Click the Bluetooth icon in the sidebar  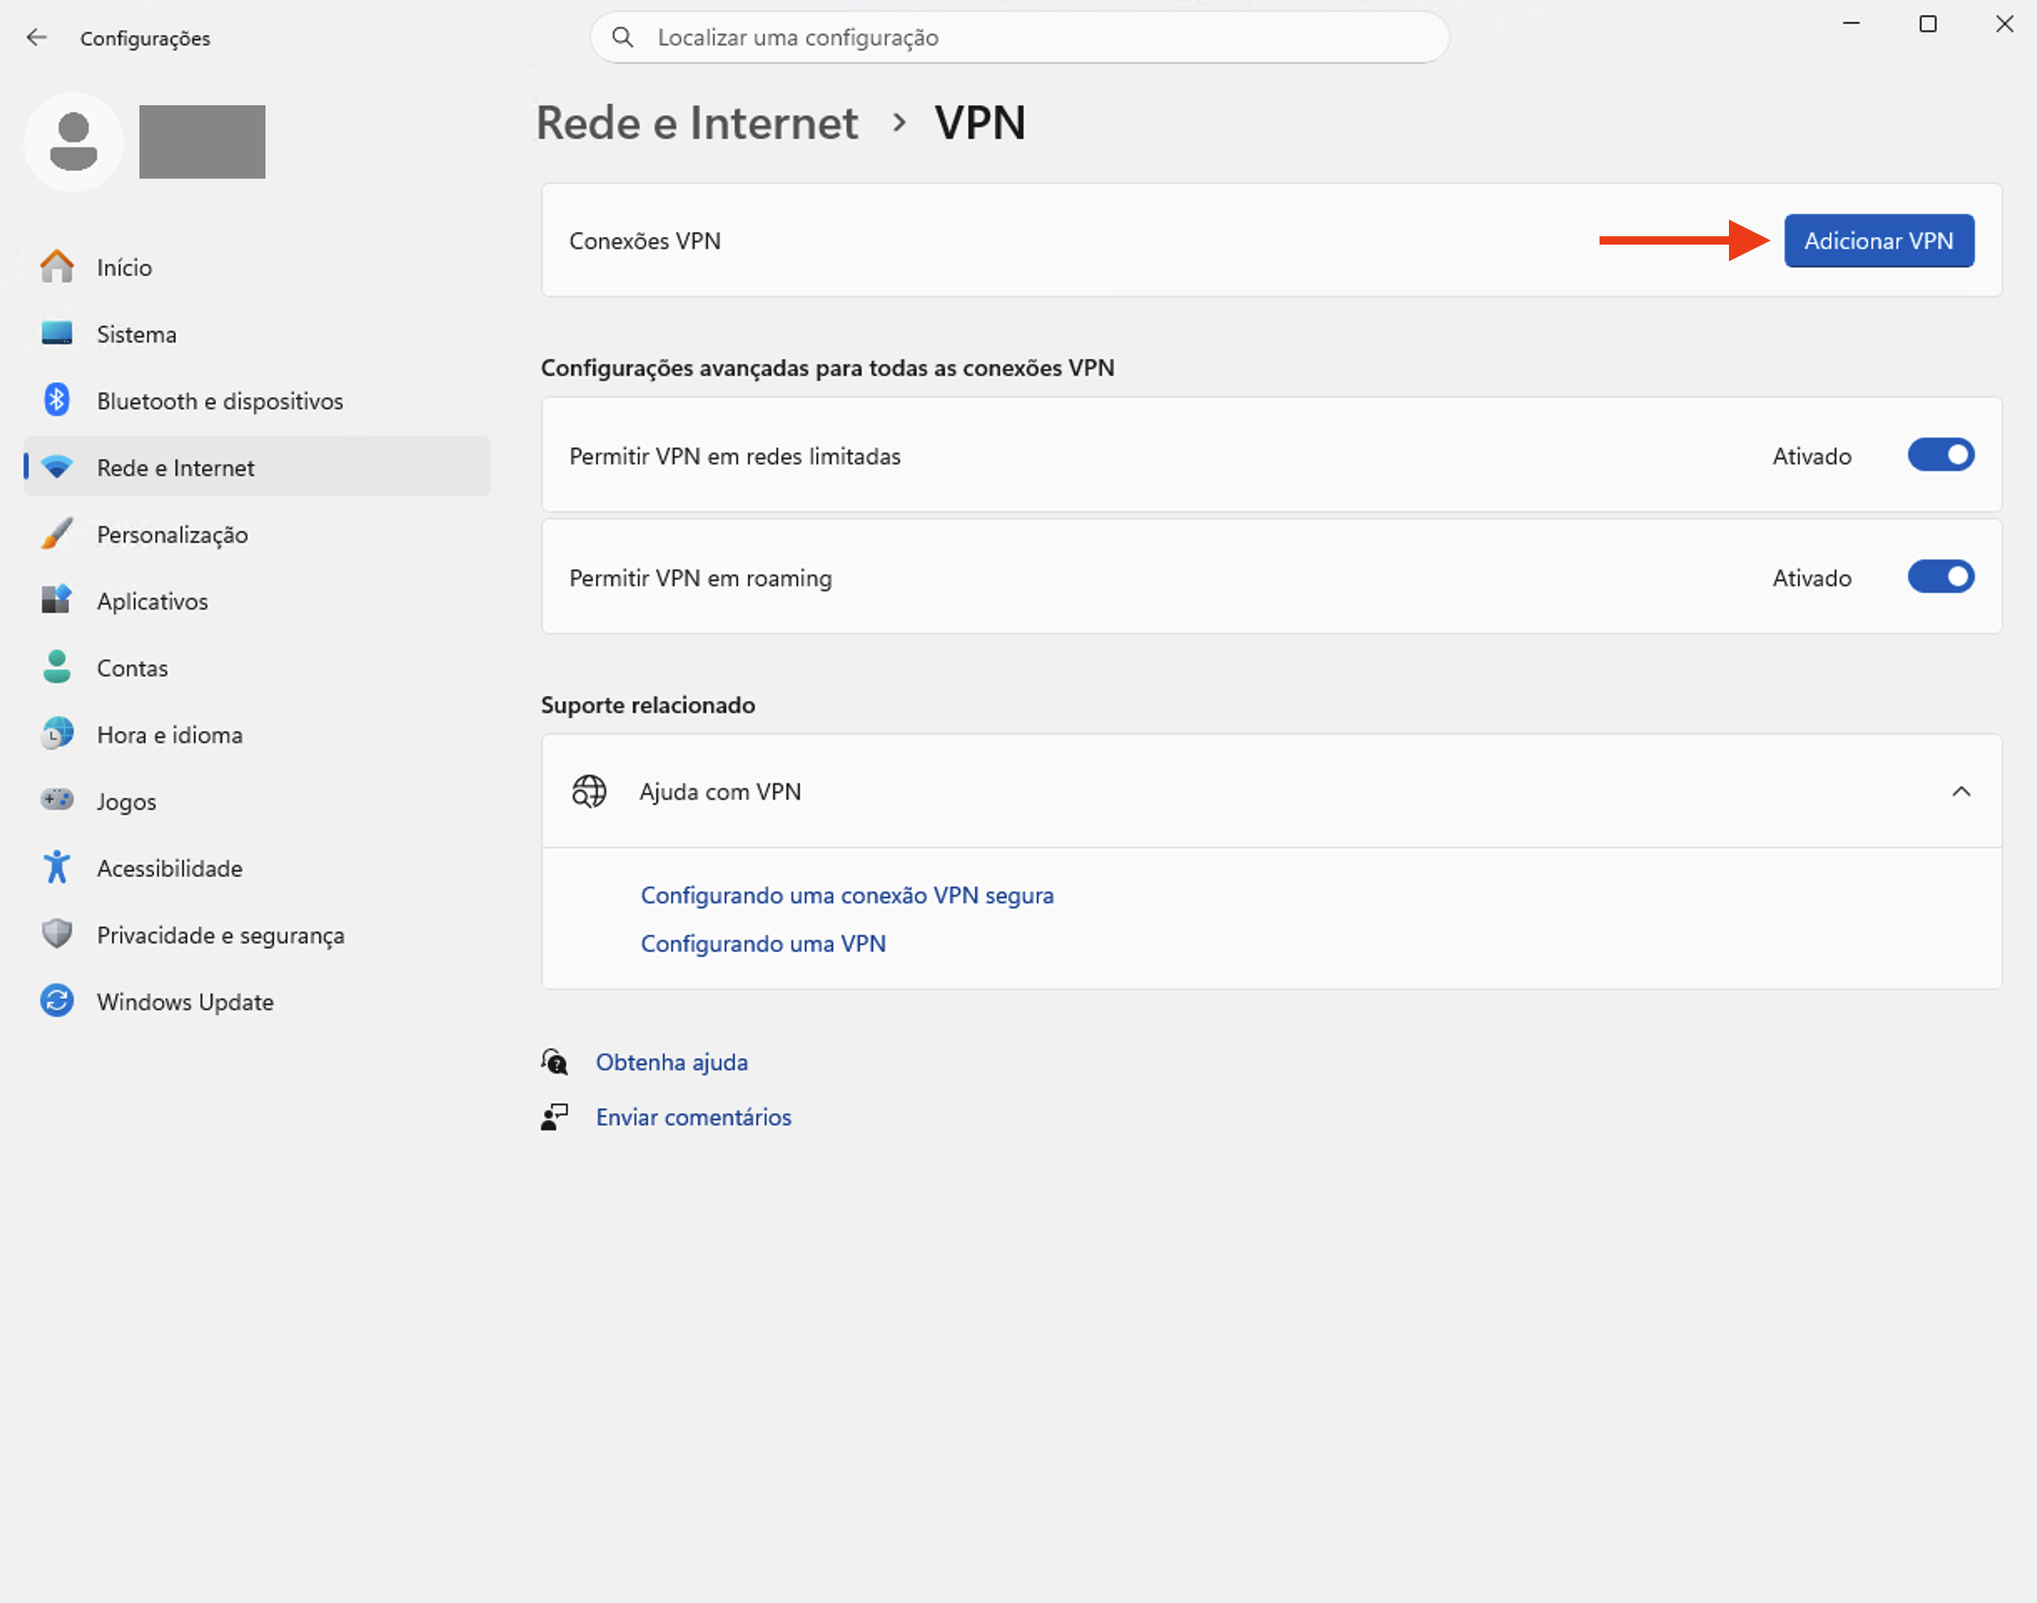pos(58,400)
